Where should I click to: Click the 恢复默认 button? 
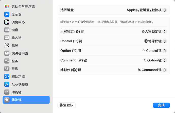(67, 105)
